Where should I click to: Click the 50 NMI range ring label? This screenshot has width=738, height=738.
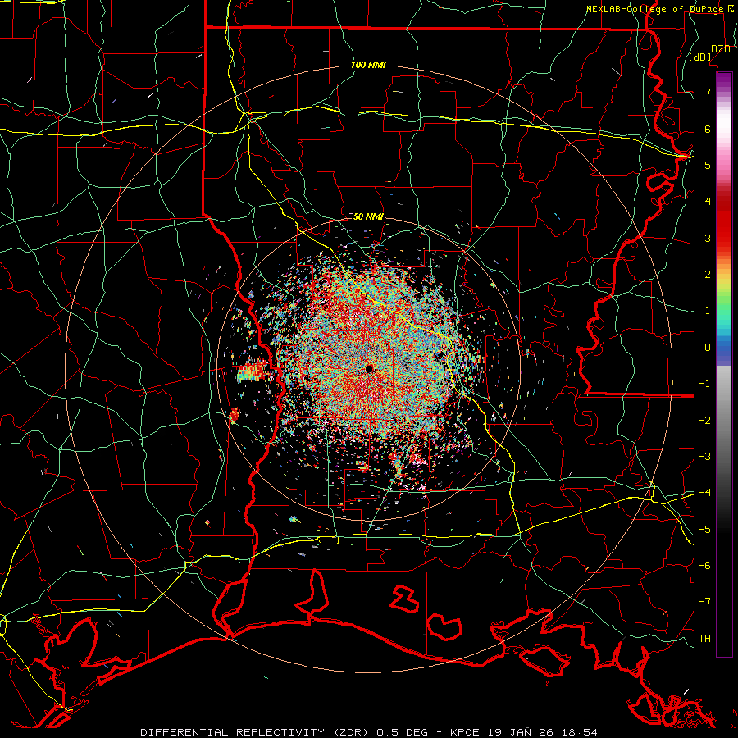[x=368, y=216]
